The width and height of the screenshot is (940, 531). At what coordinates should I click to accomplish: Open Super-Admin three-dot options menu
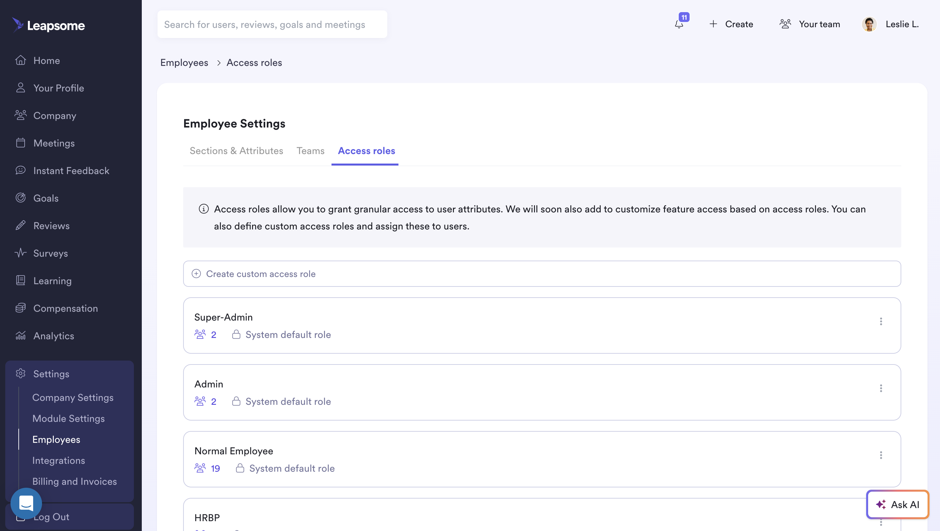click(x=881, y=321)
